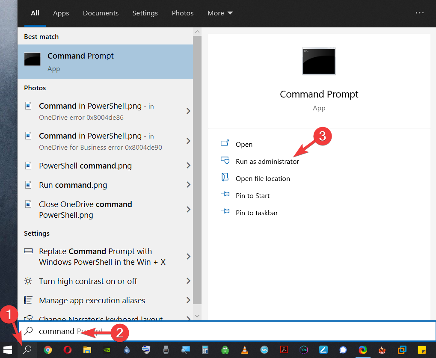Viewport: 436px width, 358px height.
Task: Open Command in PowerShell.png from OneDrive error 0x8004de86
Action: 105,111
